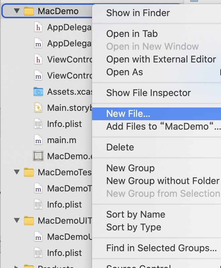Image resolution: width=221 pixels, height=268 pixels.
Task: Collapse the MacDemo group disclosure triangle
Action: pos(17,11)
